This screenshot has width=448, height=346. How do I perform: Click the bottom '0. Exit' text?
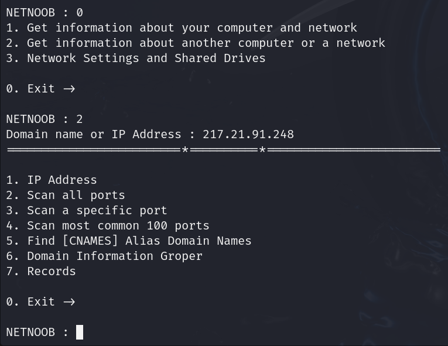pyautogui.click(x=30, y=302)
